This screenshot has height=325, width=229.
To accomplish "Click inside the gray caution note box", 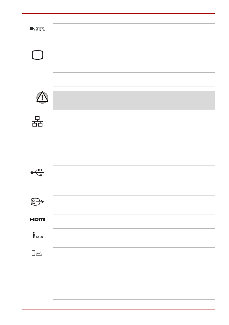I will 133,100.
